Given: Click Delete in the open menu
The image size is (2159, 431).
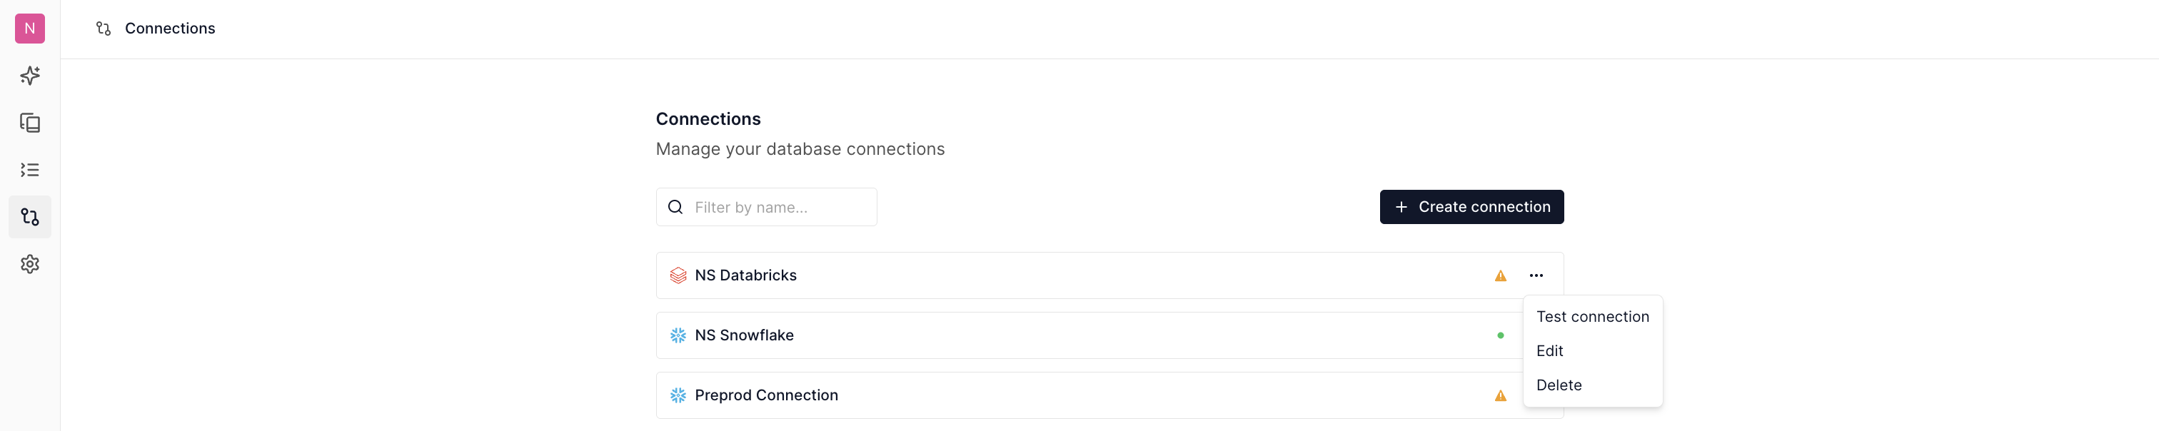Looking at the screenshot, I should (x=1559, y=385).
